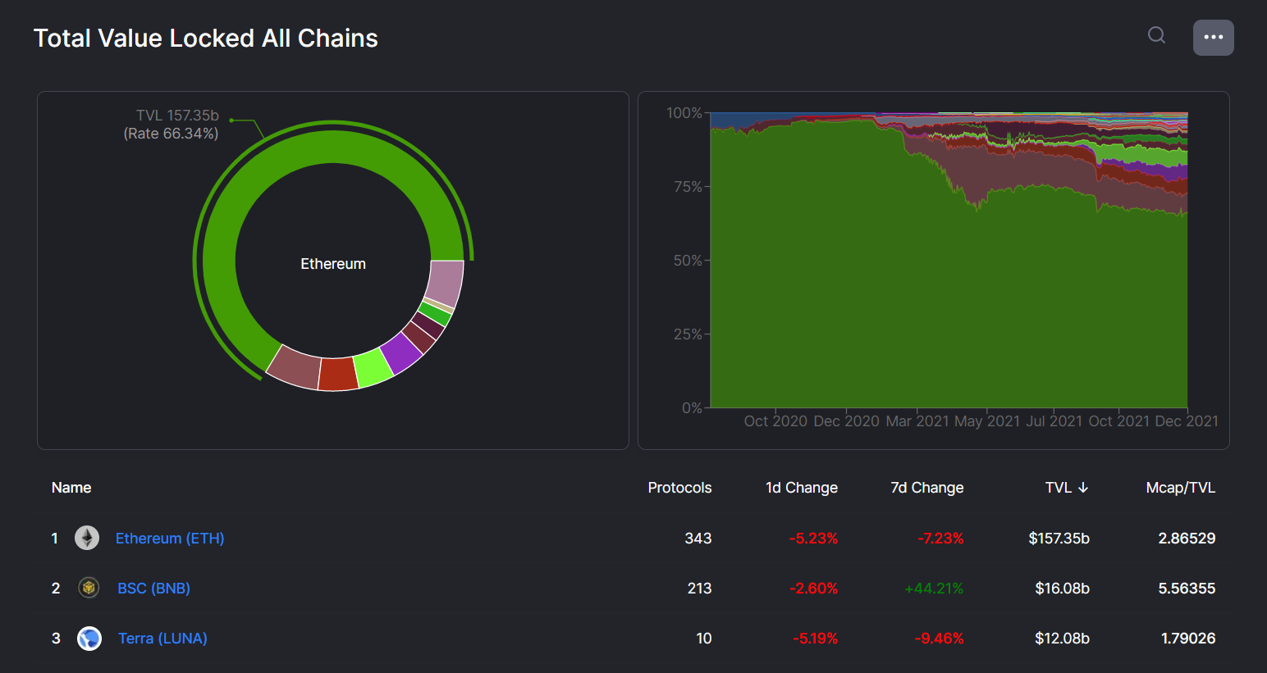Click Ethereum protocols count 343

tap(698, 539)
